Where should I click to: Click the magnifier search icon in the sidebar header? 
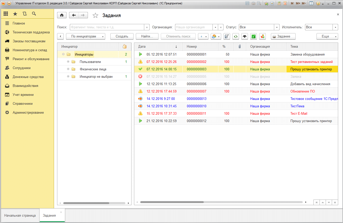click(34, 14)
